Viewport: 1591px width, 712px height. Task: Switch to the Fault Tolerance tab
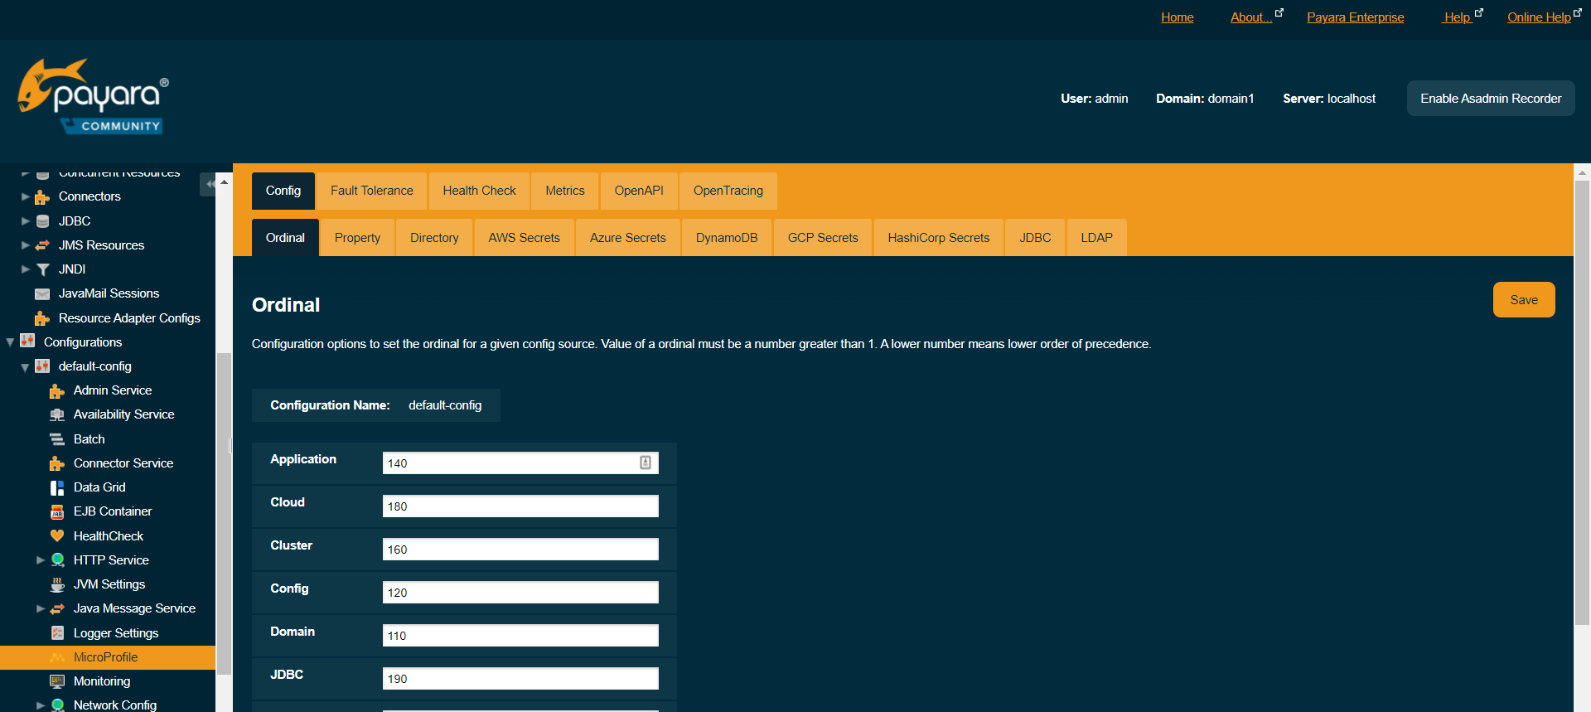371,191
